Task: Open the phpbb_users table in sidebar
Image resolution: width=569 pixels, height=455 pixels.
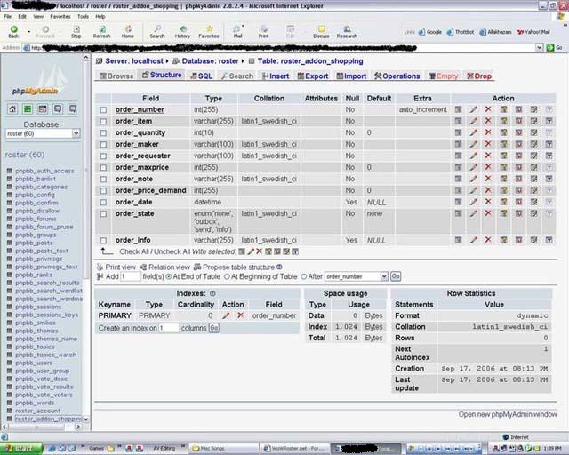Action: [x=34, y=363]
